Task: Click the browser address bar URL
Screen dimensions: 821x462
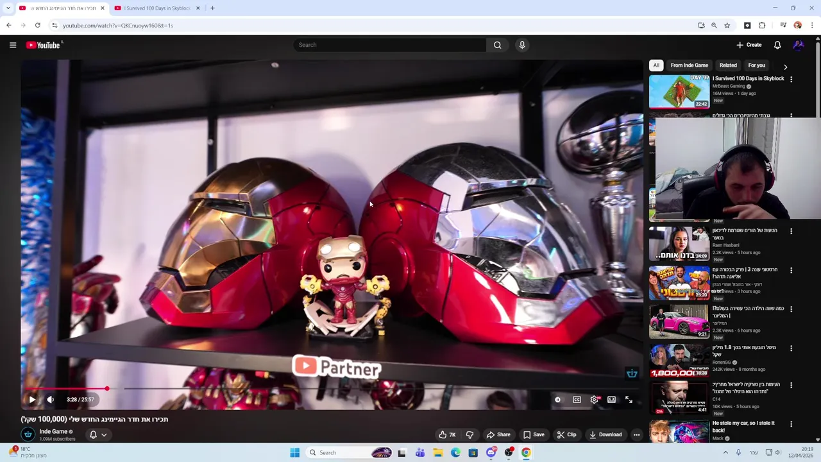Action: [x=117, y=26]
